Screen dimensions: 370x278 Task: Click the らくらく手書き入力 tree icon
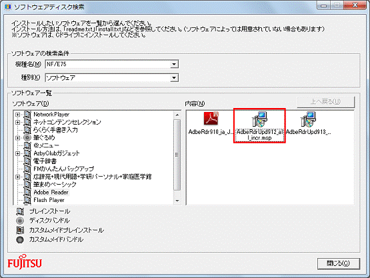pos(27,130)
